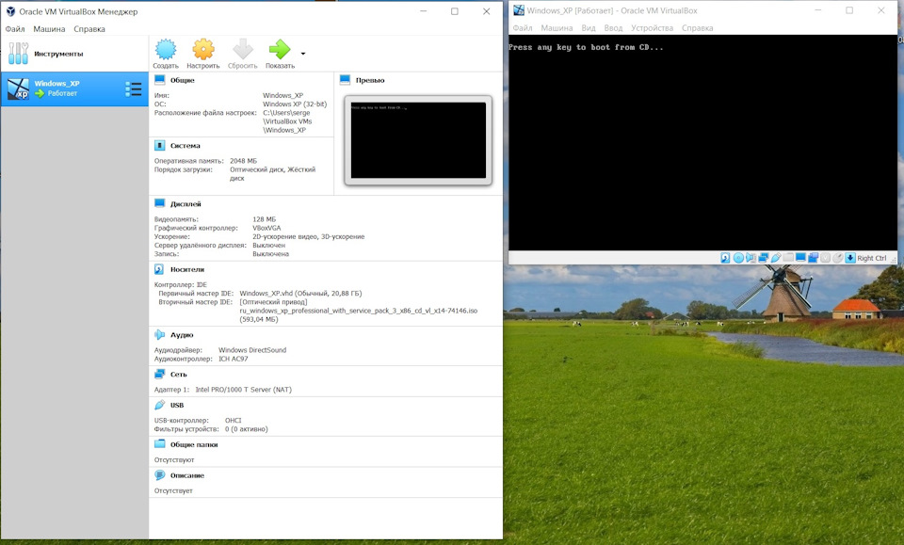Image resolution: width=904 pixels, height=545 pixels.
Task: Click the Система section title link
Action: pyautogui.click(x=186, y=146)
